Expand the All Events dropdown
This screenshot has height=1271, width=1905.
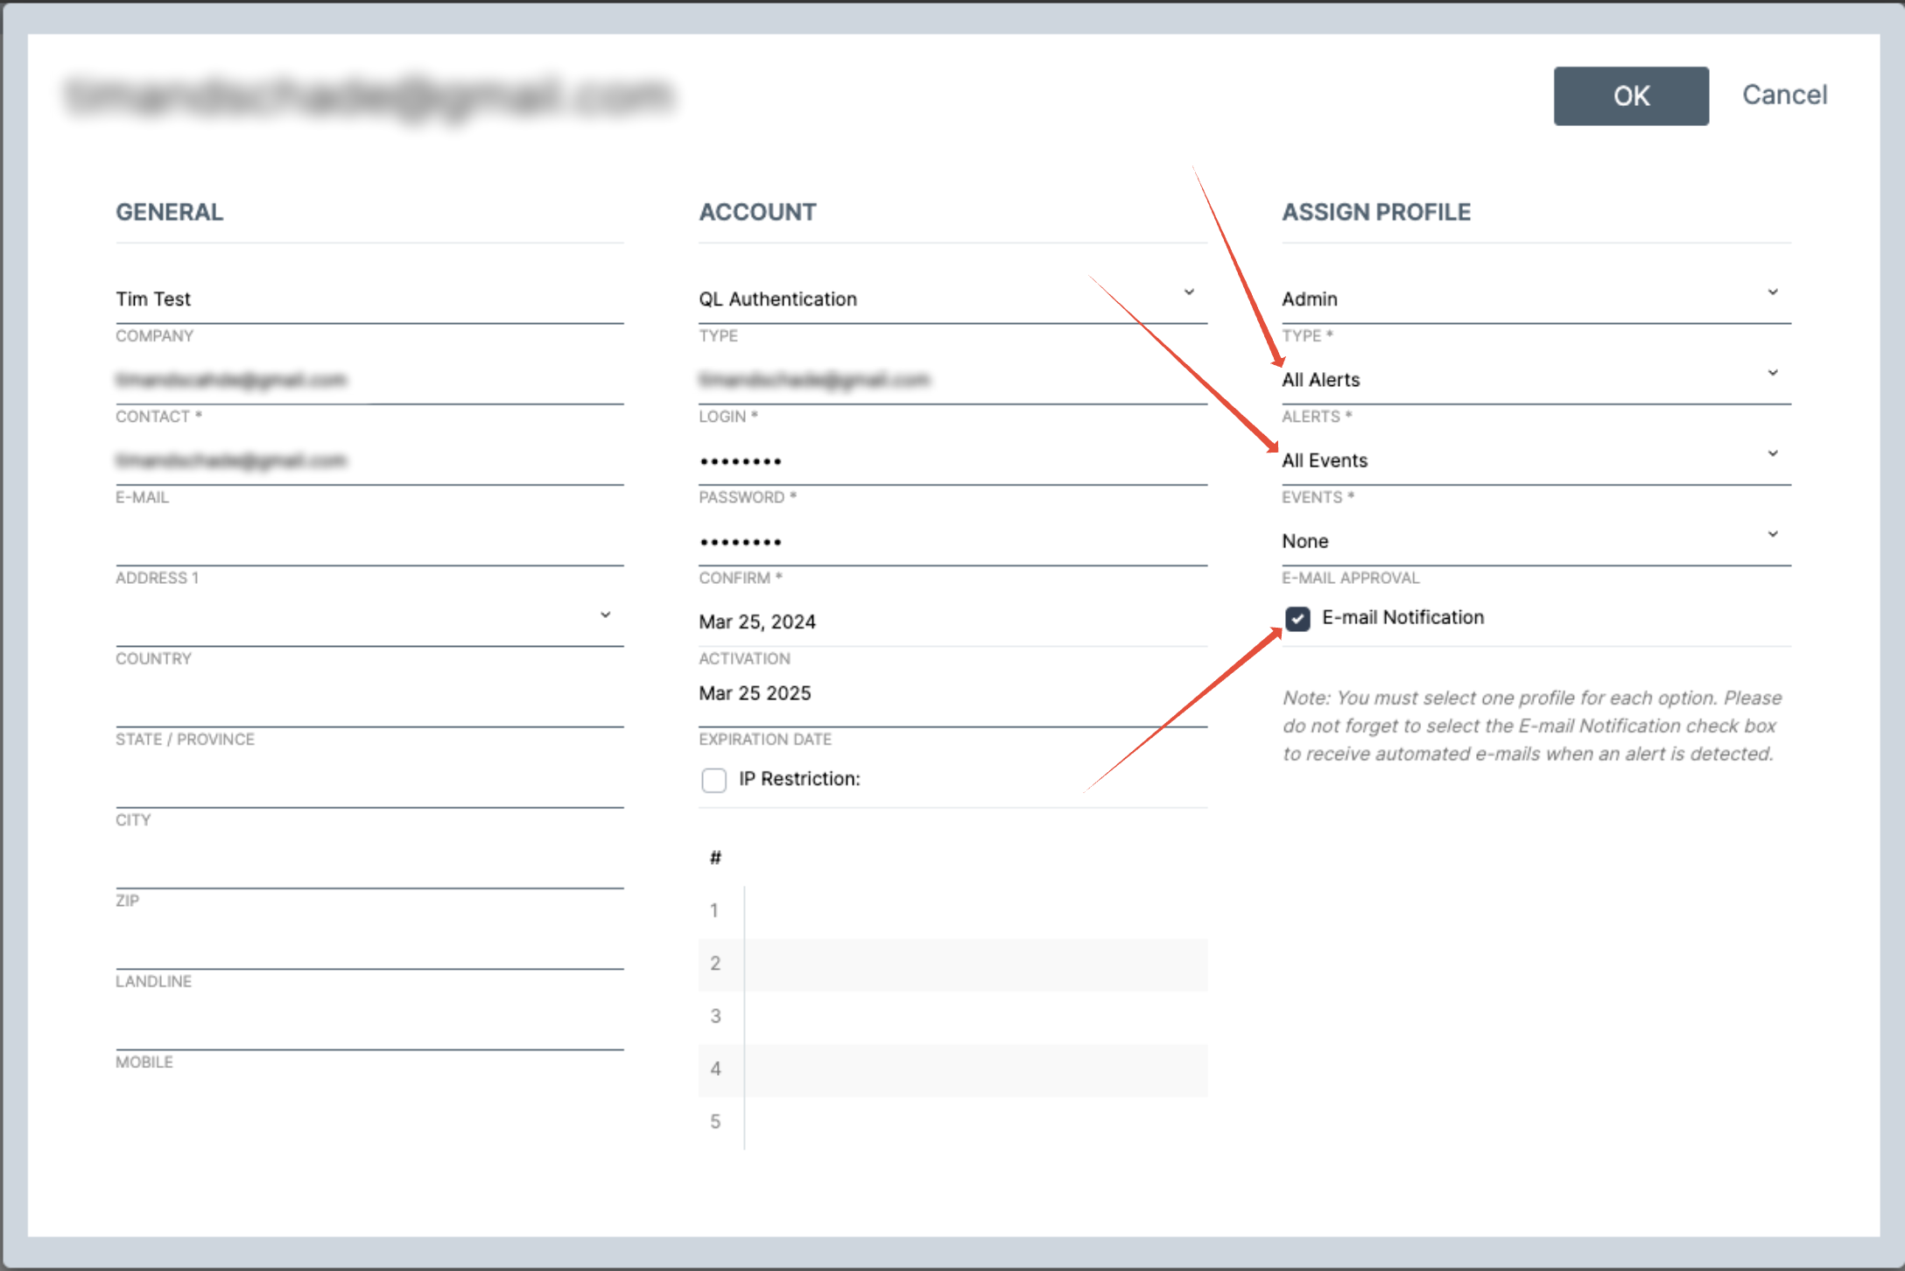point(1535,460)
